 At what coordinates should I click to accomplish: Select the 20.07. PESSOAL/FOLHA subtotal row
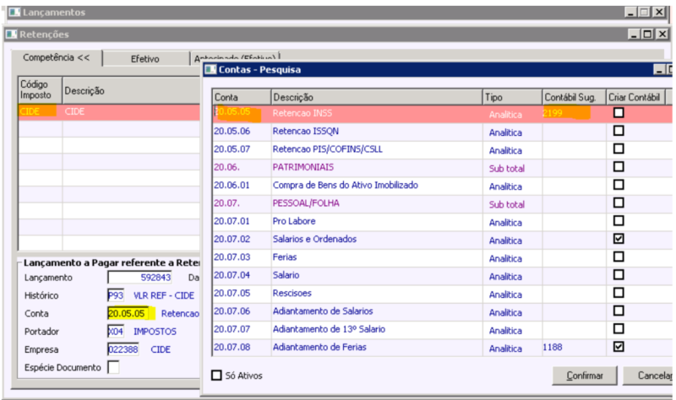[x=442, y=203]
